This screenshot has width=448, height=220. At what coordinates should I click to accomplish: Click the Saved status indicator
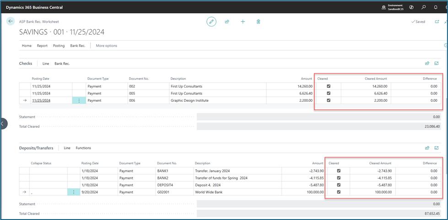click(418, 21)
